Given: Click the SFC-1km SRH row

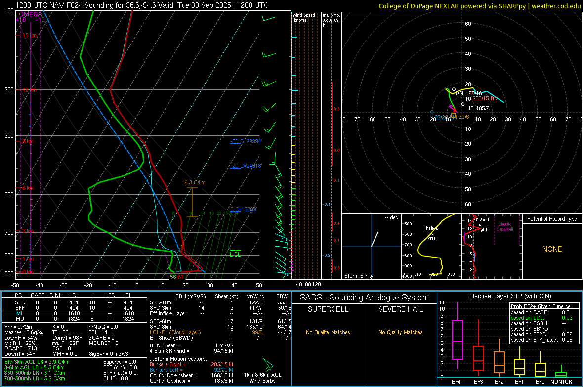Looking at the screenshot, I should (220, 302).
